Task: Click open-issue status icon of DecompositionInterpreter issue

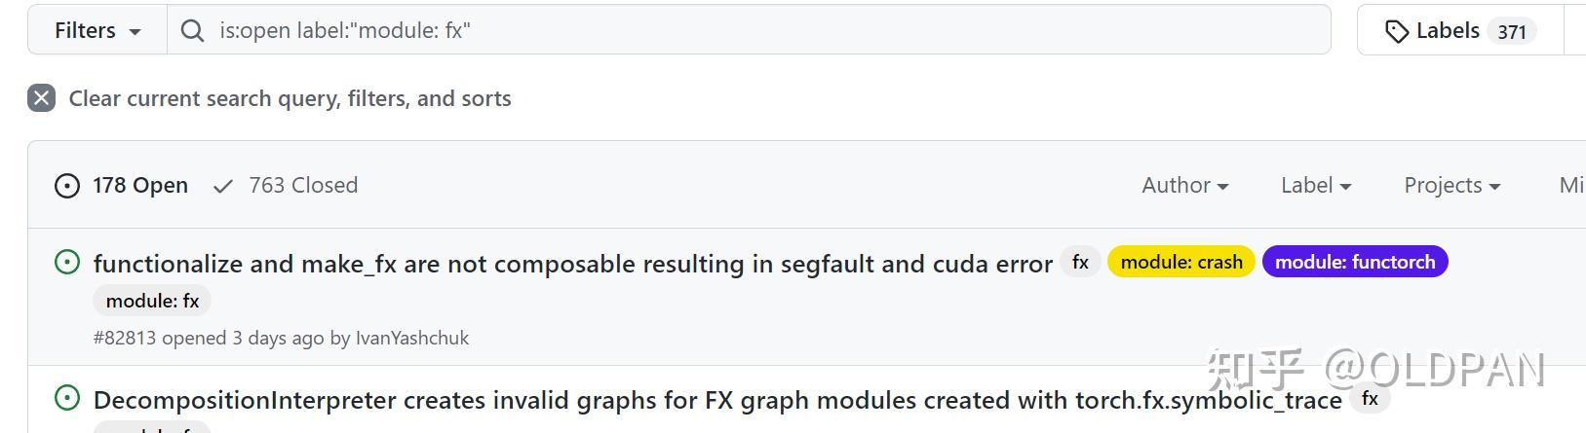Action: (x=67, y=398)
